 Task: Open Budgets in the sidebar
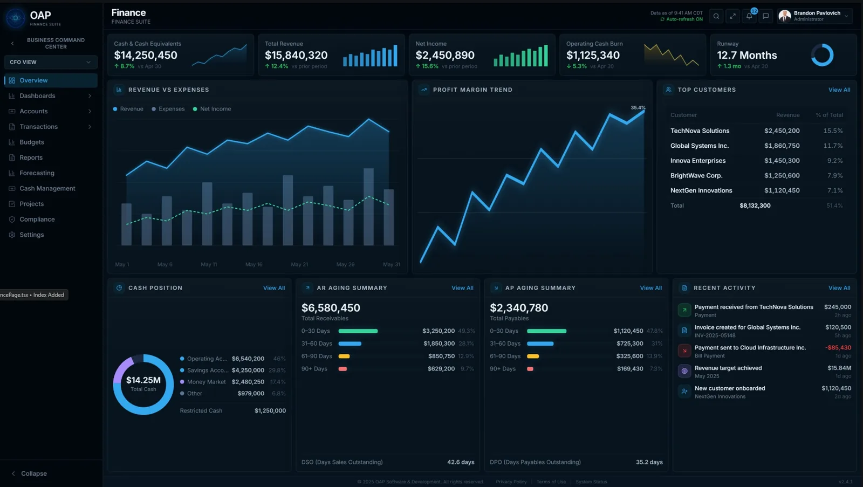tap(51, 142)
